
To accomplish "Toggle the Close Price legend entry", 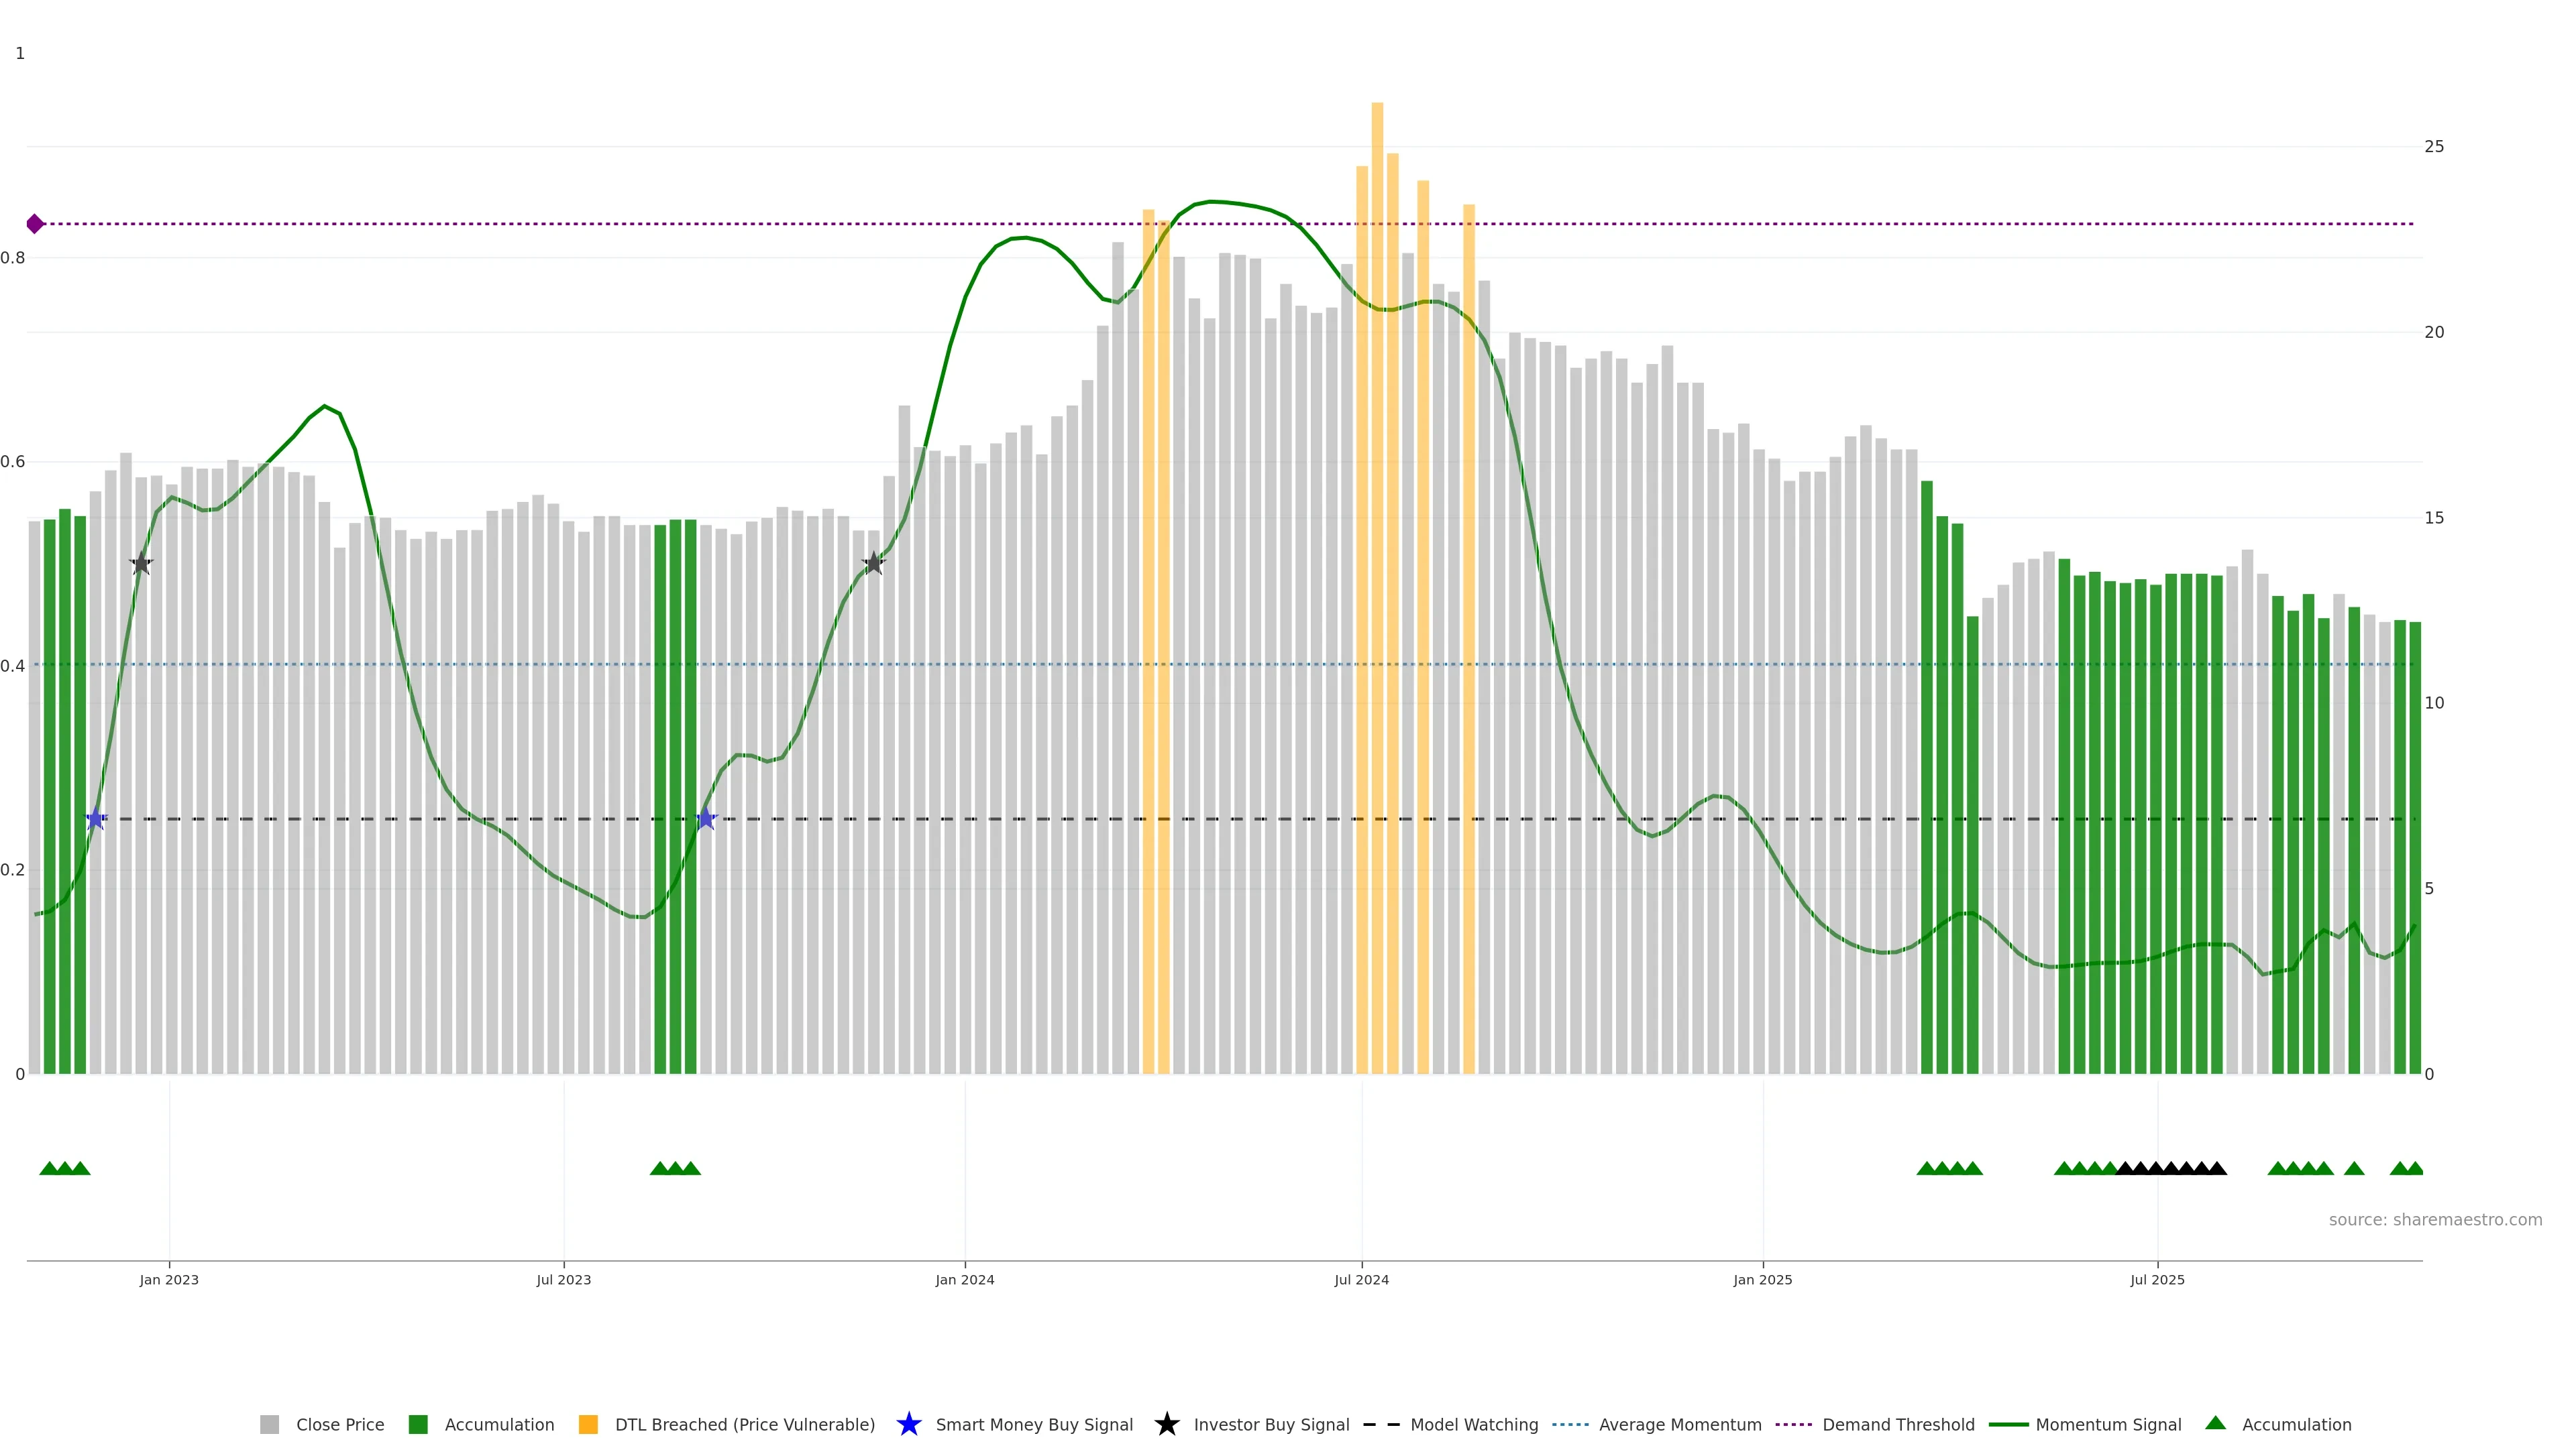I will coord(339,1425).
